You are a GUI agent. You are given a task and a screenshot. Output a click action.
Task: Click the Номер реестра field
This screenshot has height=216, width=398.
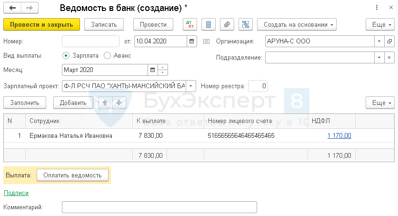click(258, 86)
